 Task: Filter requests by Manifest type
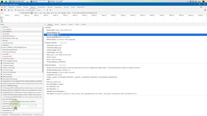coord(63,13)
